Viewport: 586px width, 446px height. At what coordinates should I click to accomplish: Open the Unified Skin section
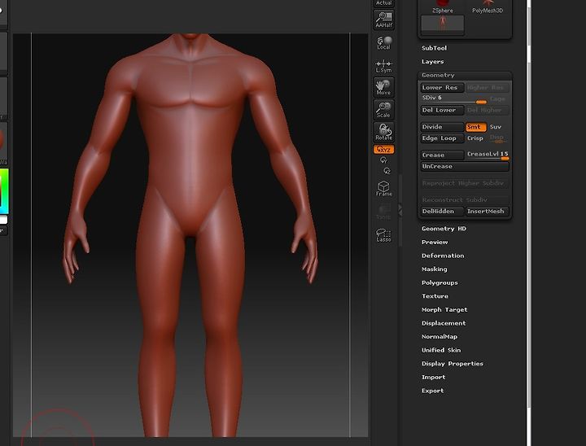(x=441, y=350)
